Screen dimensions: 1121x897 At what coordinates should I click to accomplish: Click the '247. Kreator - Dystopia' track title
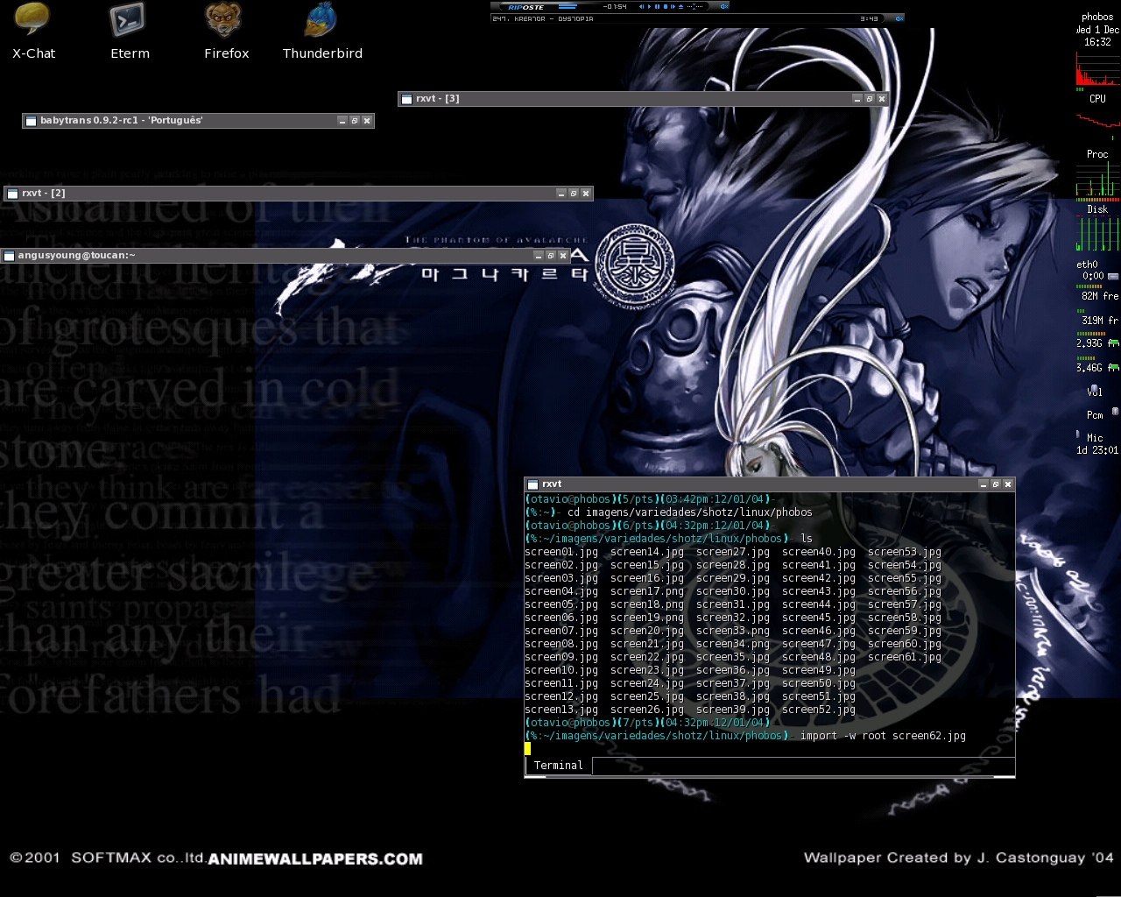543,18
